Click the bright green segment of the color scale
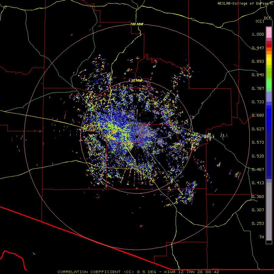Screen dimensions: 274x274 (x=269, y=83)
